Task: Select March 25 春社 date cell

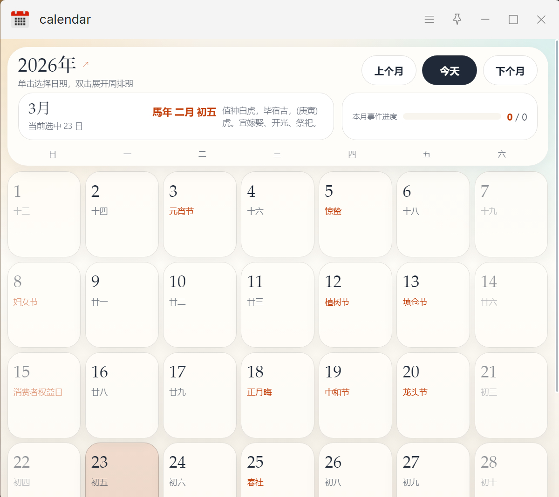Action: (x=277, y=470)
